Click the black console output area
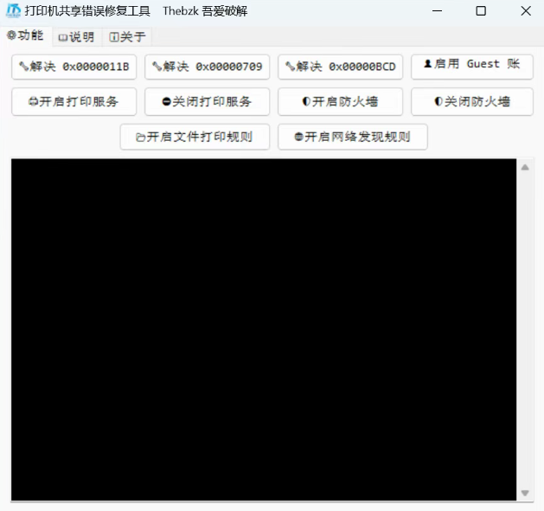Screen dimensions: 544x511 264,329
